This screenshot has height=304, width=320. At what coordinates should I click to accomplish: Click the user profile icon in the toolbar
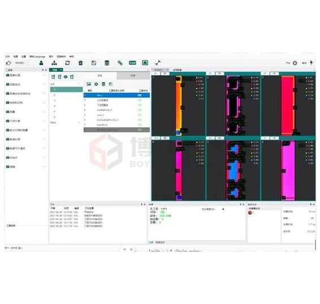(41, 63)
